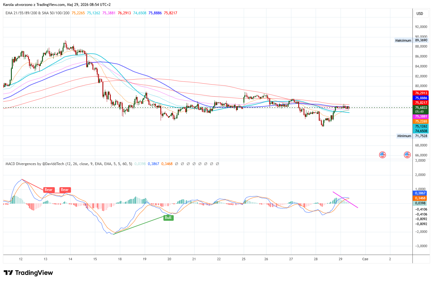Viewport: 433px width, 282px height.
Task: Click the 05:49 candle countdown timer
Action: tap(419, 112)
